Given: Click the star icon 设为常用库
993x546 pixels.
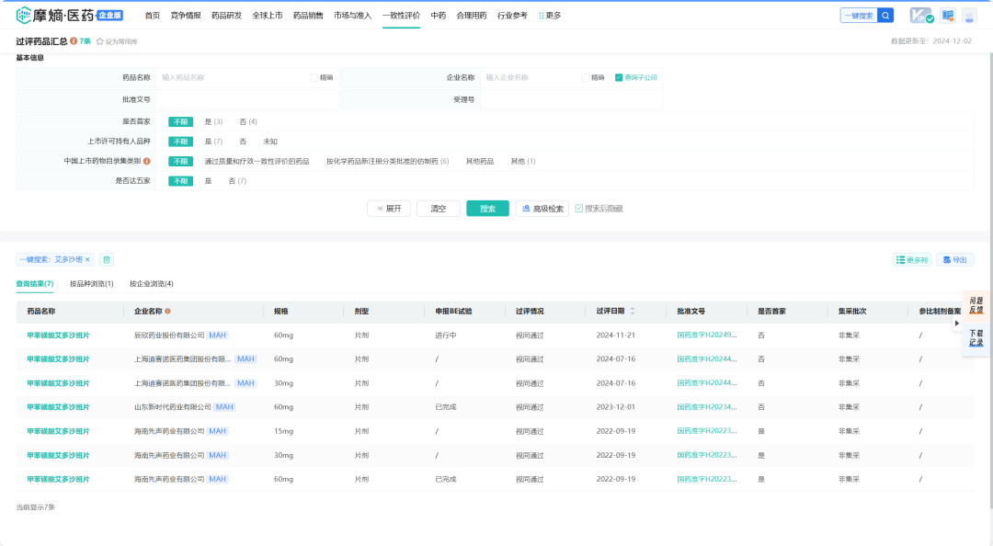Looking at the screenshot, I should (x=99, y=41).
